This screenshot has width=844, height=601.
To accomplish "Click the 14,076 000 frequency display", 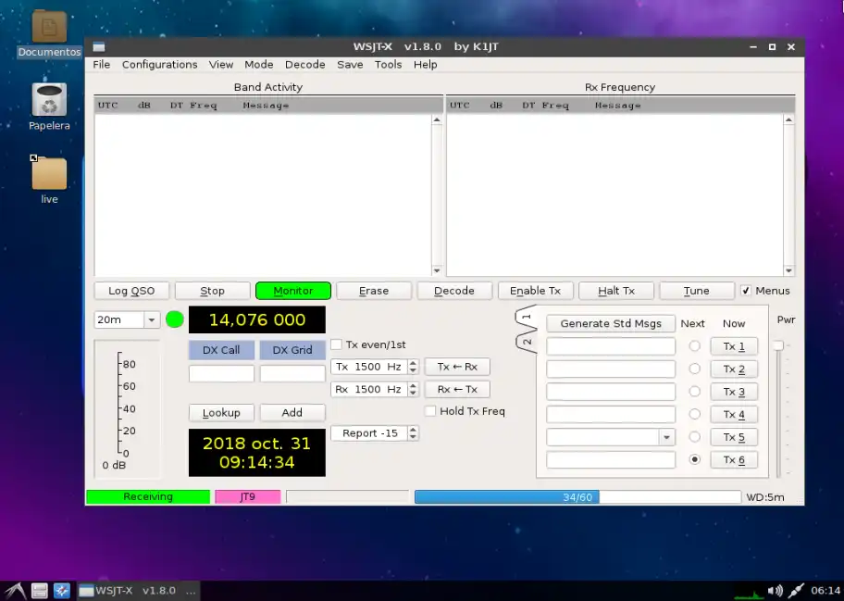I will coord(256,319).
